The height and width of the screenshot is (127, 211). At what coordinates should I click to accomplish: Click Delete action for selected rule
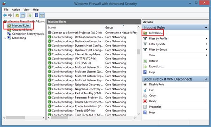tap(153, 101)
